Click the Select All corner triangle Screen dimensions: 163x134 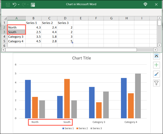tap(5, 18)
